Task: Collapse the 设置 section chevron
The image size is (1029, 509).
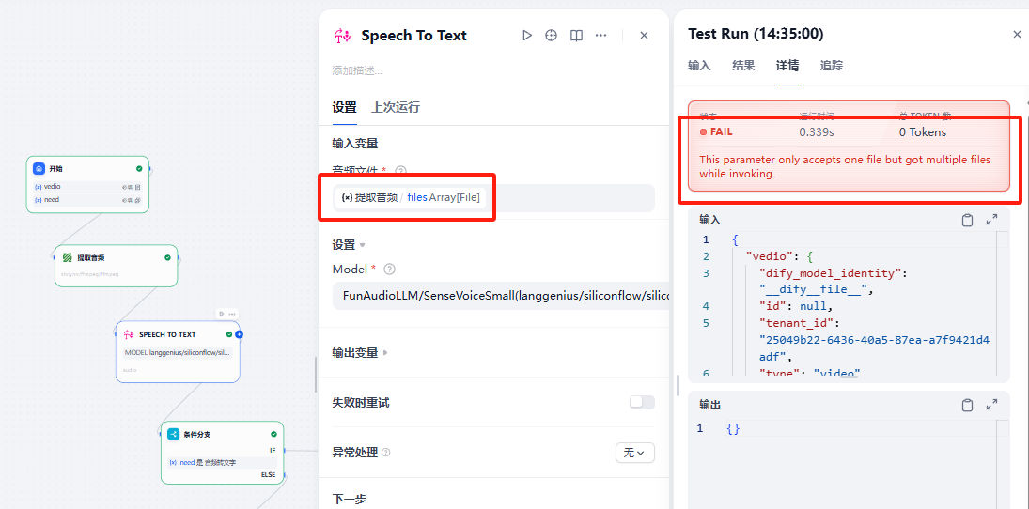Action: point(362,245)
